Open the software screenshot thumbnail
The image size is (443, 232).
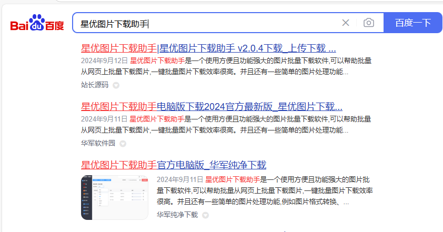click(114, 197)
